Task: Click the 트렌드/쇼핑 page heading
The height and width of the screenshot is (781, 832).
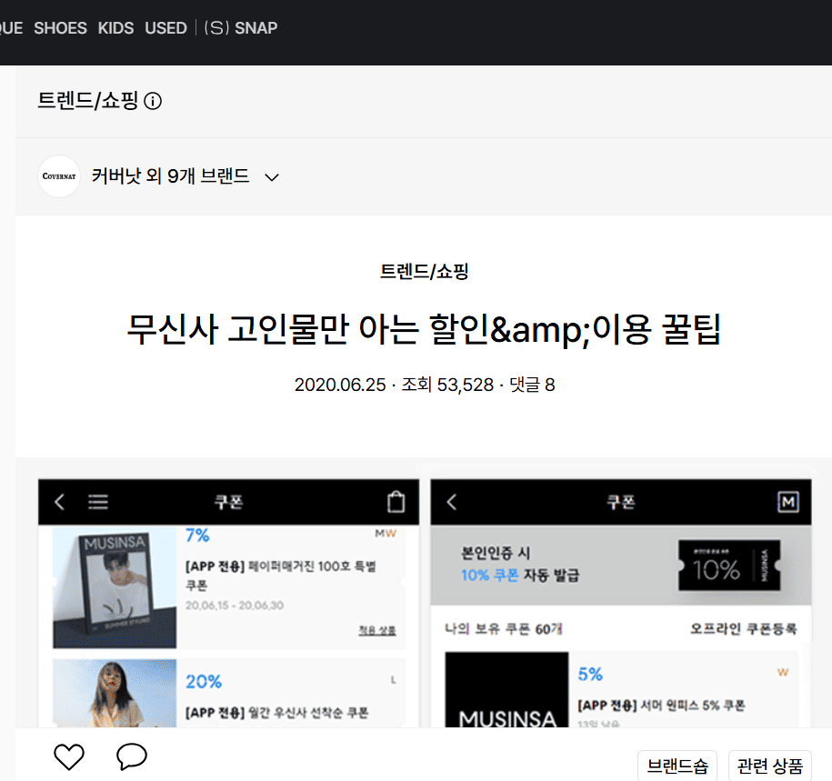Action: click(88, 100)
